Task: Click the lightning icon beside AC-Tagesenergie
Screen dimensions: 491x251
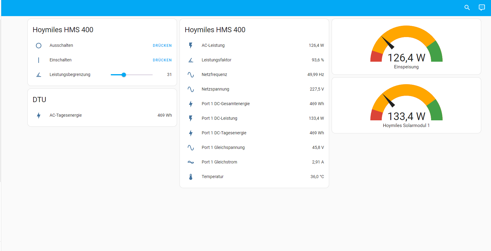Action: point(39,115)
